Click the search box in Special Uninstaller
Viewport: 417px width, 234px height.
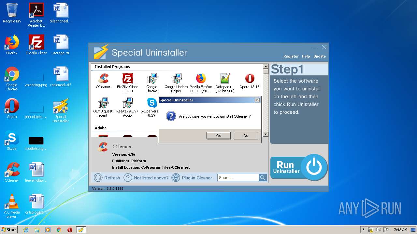238,178
